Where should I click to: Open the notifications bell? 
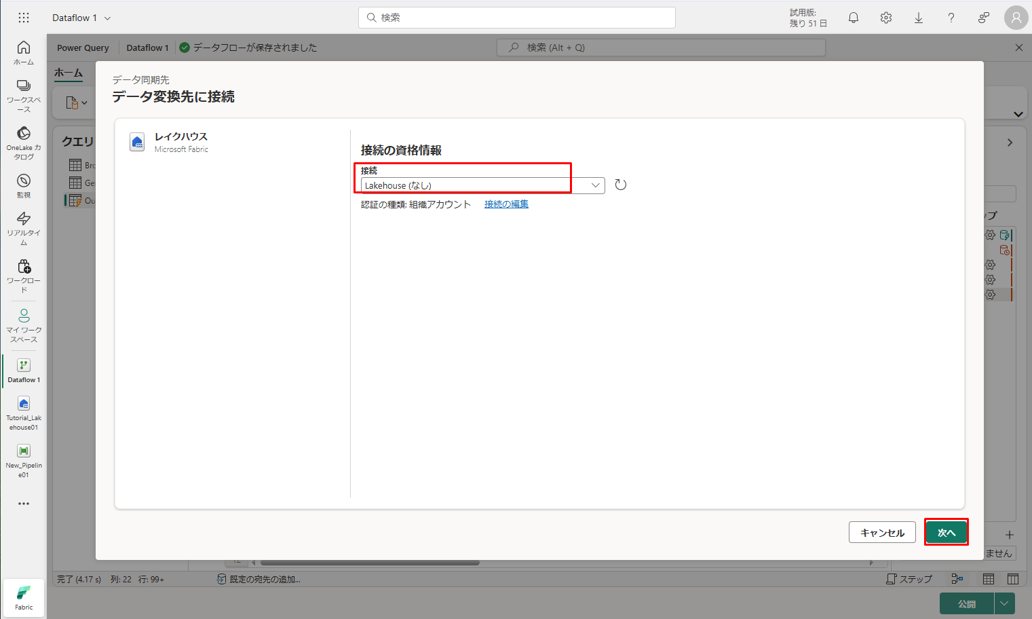[x=854, y=18]
